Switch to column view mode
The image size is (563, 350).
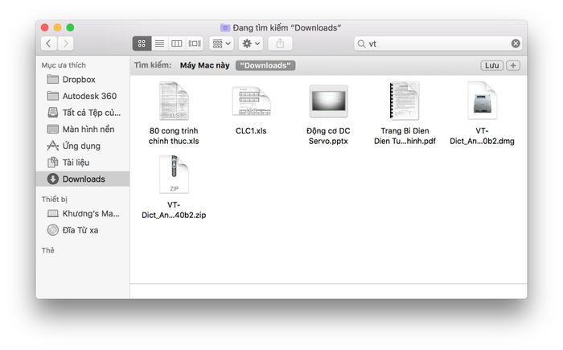coord(177,43)
